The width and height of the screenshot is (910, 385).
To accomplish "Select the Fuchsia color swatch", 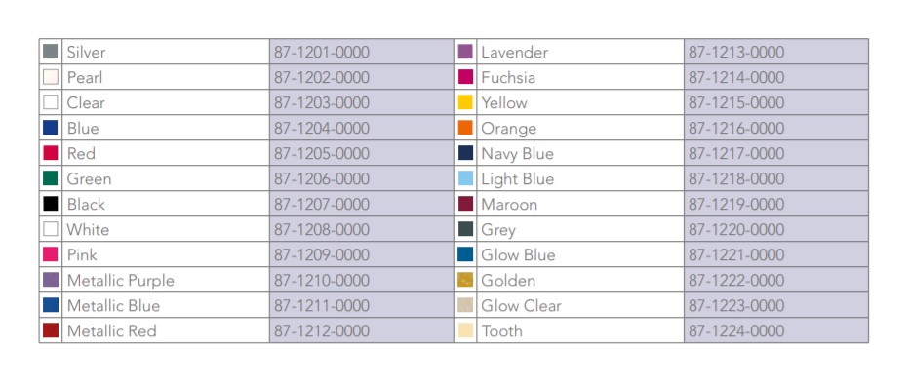I will [x=465, y=77].
